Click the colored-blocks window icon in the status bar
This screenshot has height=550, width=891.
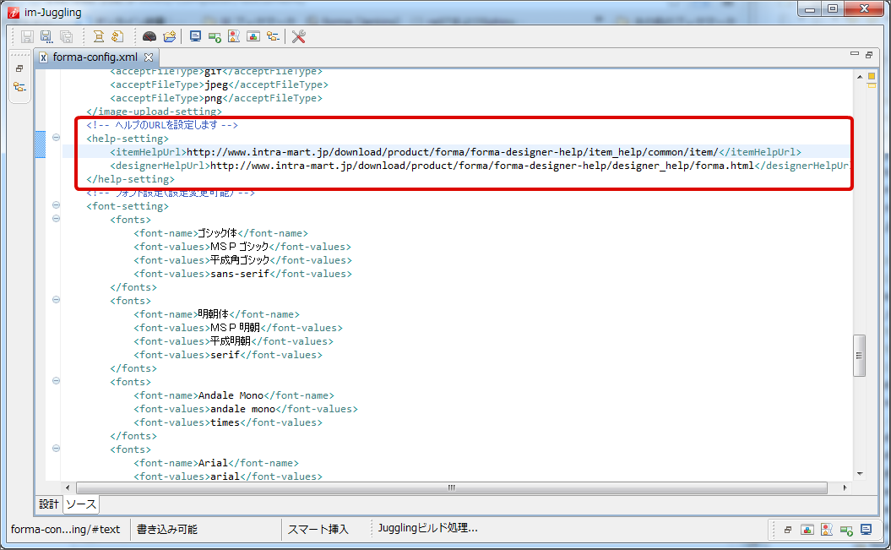pyautogui.click(x=807, y=530)
